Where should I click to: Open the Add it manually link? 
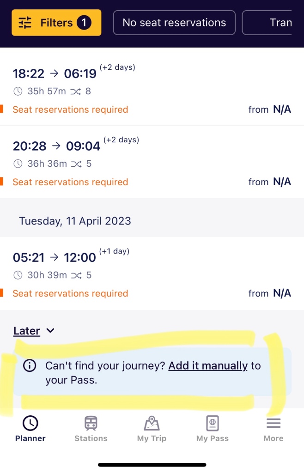click(x=208, y=366)
